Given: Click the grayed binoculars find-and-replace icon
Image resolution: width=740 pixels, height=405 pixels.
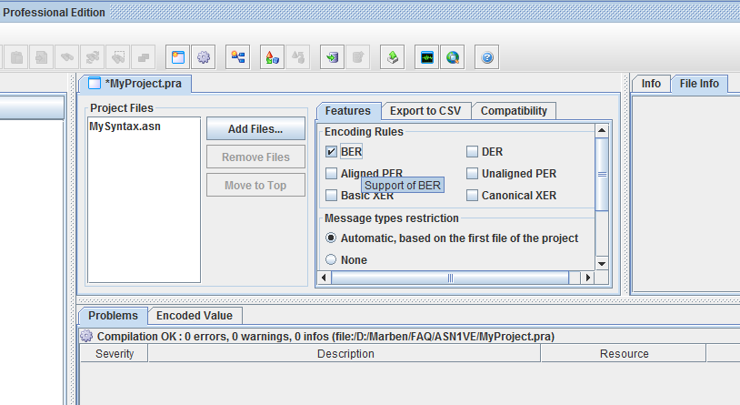Looking at the screenshot, I should coord(93,57).
